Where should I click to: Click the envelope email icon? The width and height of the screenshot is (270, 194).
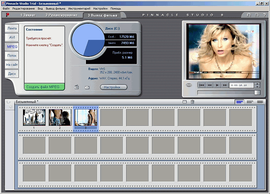pyautogui.click(x=87, y=87)
